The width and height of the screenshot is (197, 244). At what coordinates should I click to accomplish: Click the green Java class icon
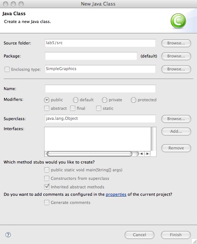178,21
